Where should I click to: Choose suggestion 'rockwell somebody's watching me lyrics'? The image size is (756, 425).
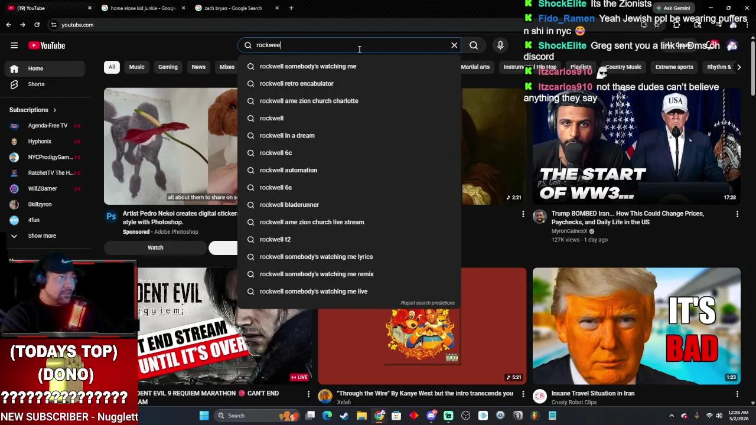[349, 257]
